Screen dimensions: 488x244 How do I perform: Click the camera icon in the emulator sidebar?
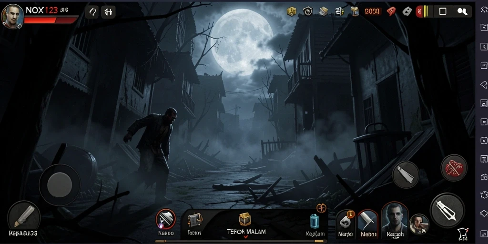484,177
